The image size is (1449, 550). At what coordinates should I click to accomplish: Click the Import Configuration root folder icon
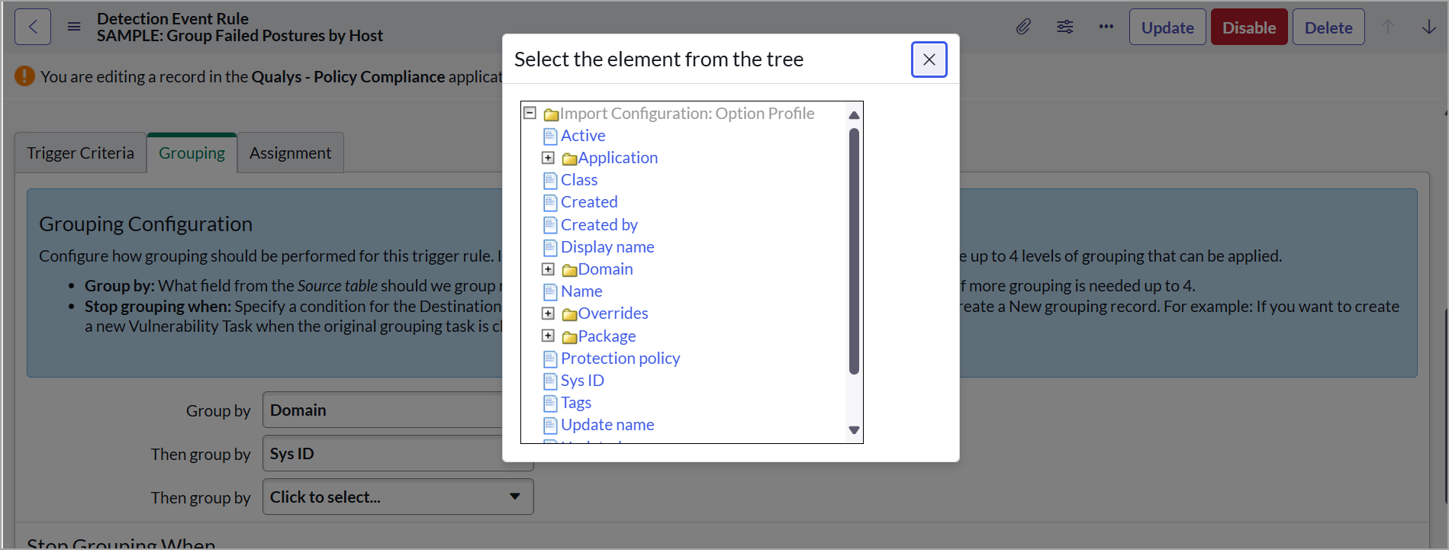click(551, 114)
